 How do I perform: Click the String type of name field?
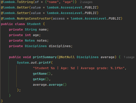click(31, 30)
